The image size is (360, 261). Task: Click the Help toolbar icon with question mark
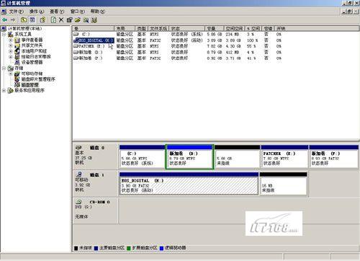[x=43, y=20]
